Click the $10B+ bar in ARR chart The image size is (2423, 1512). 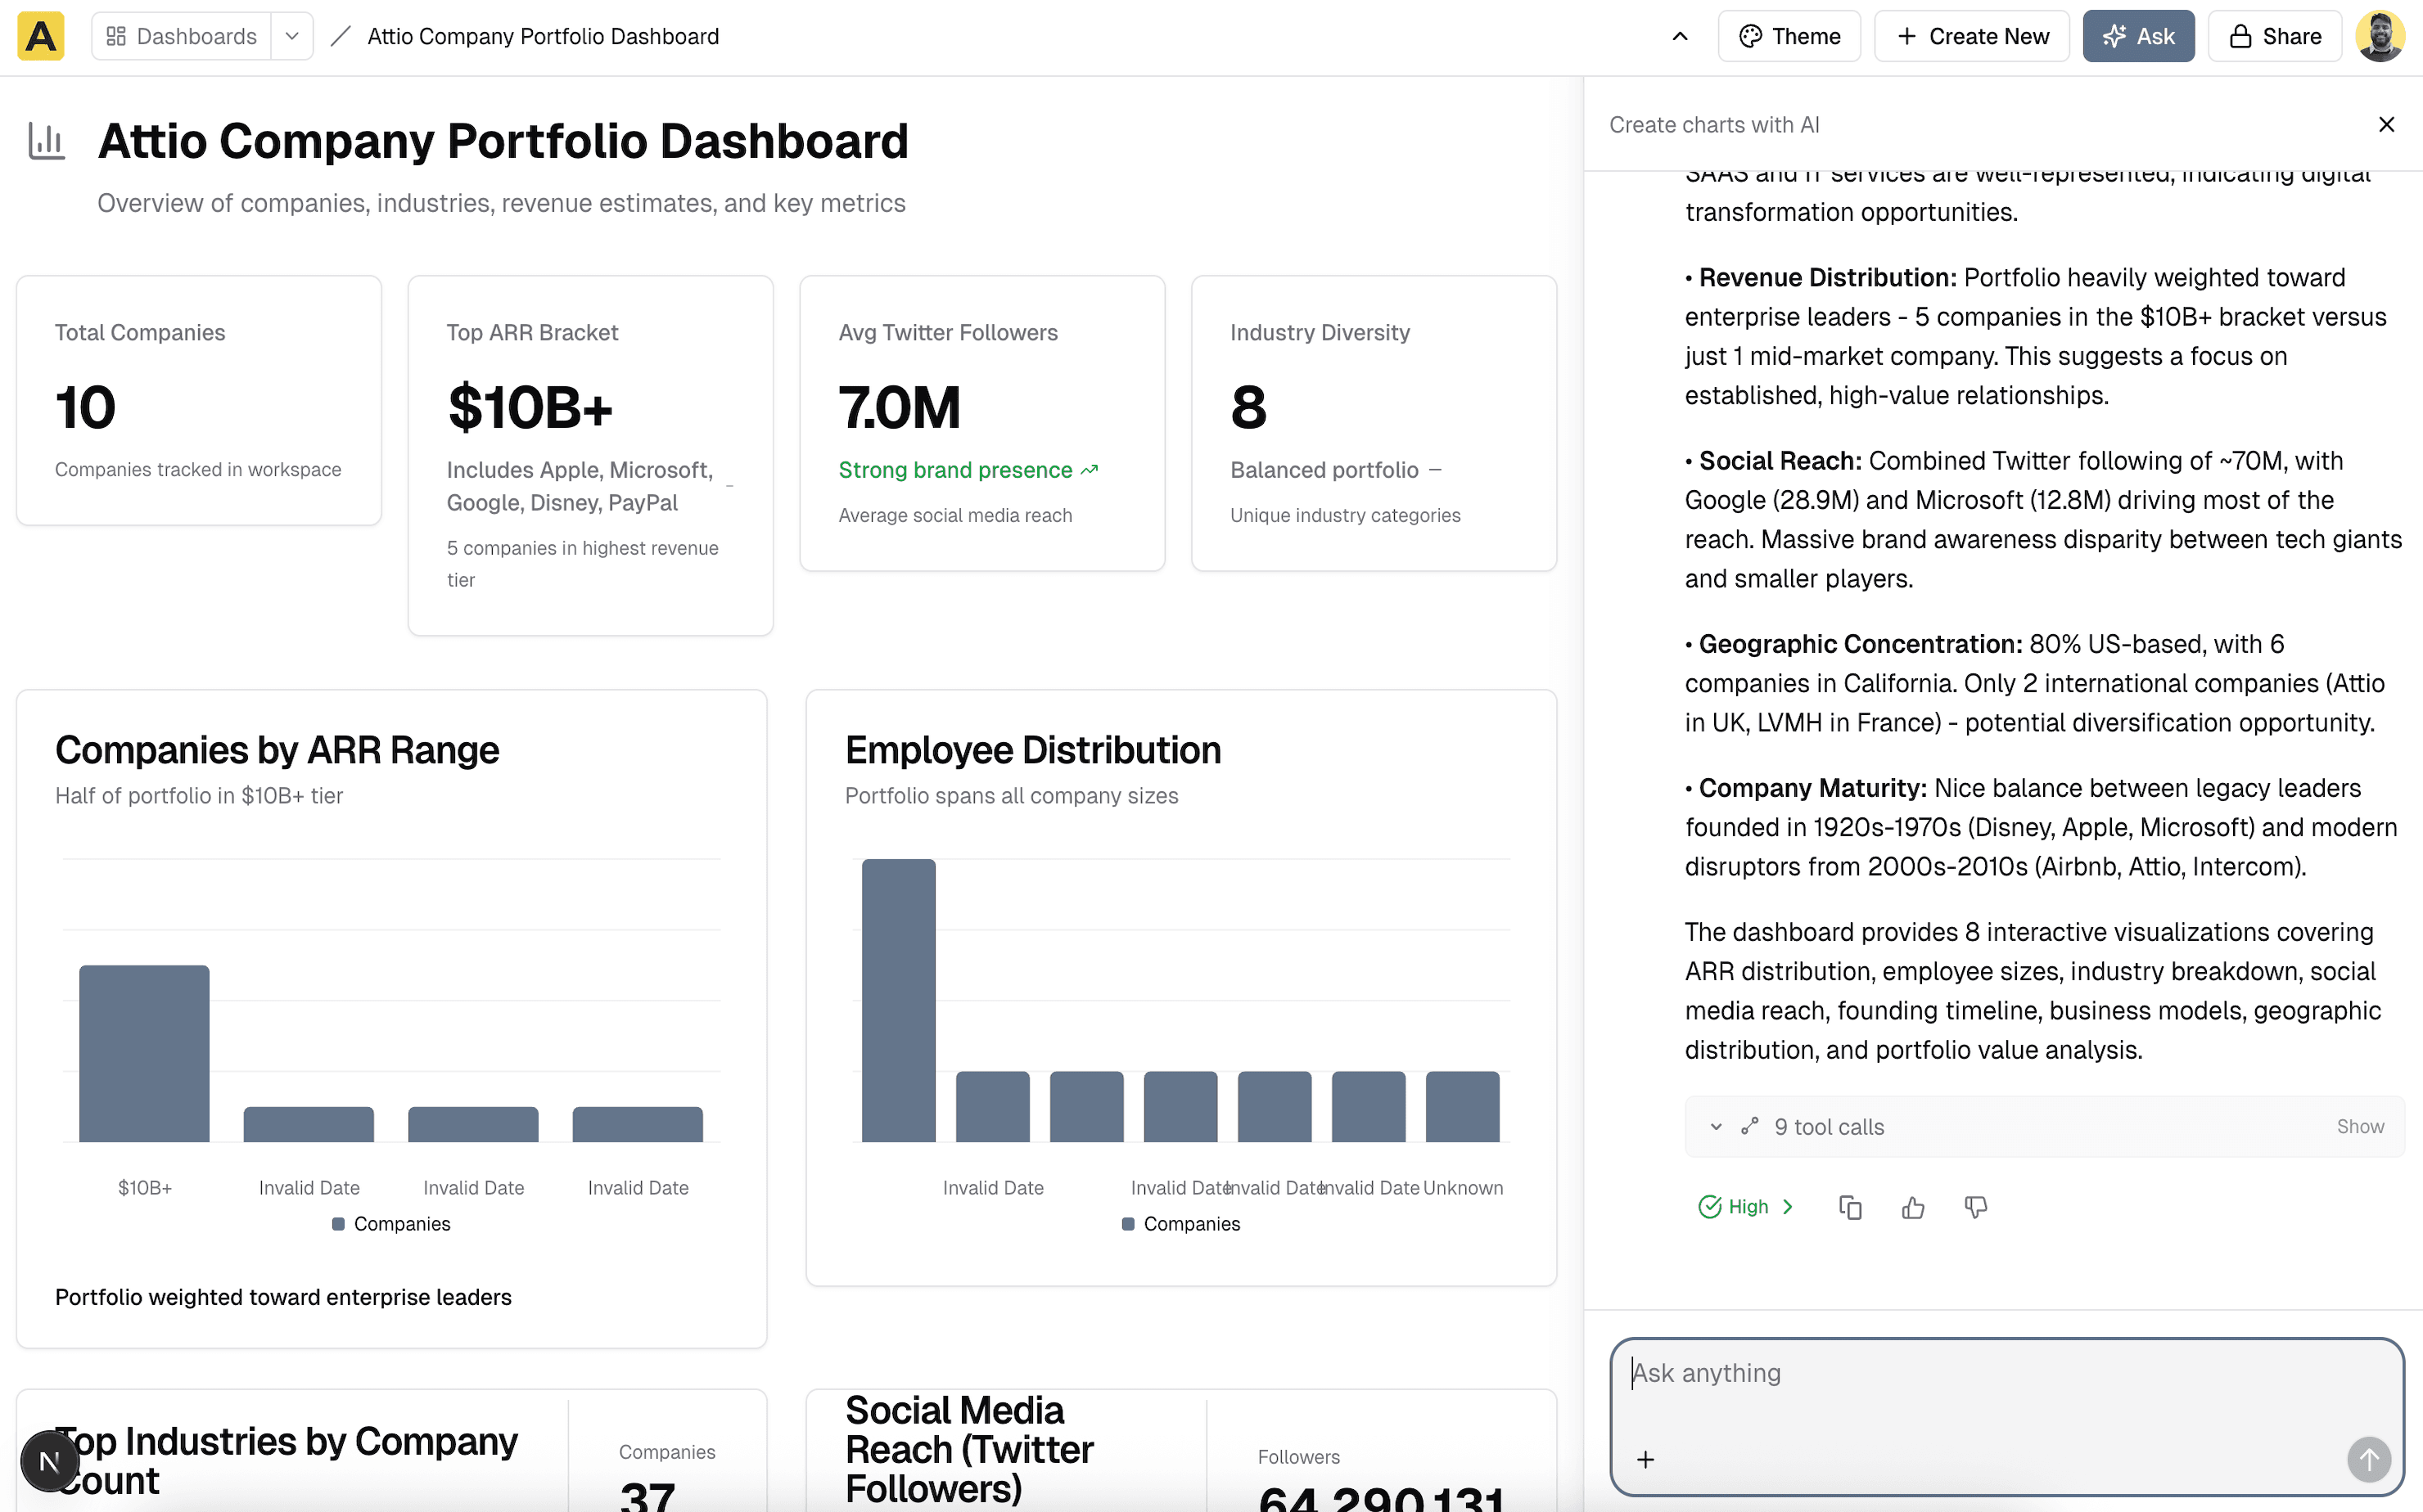point(144,1053)
